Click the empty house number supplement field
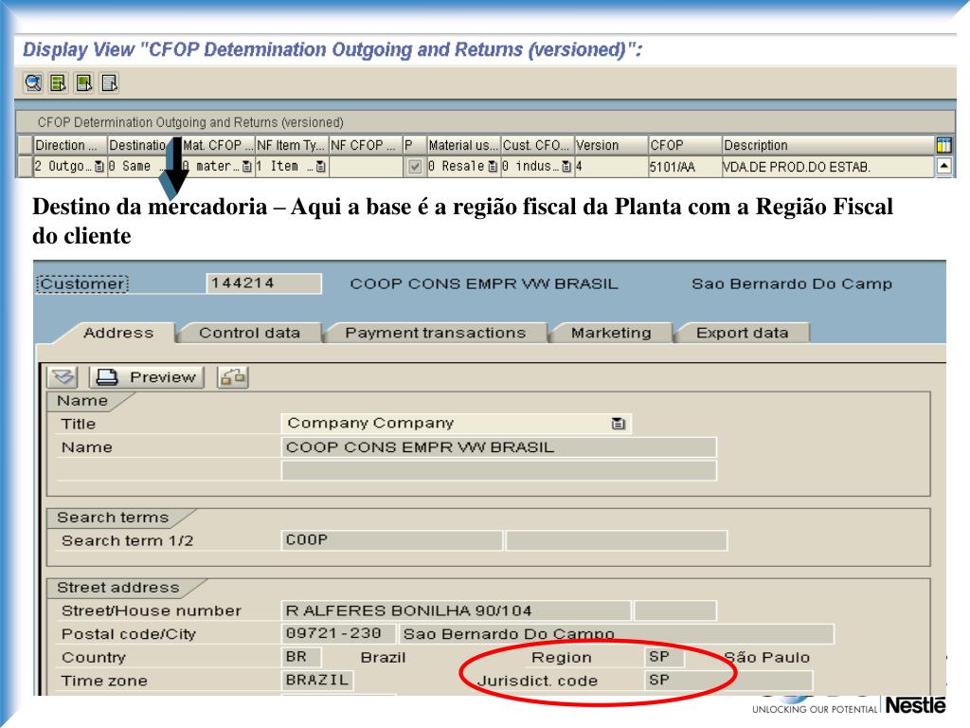Viewport: 970px width, 728px height. [675, 610]
